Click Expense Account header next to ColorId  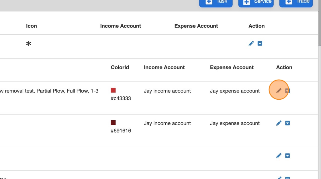pyautogui.click(x=232, y=67)
